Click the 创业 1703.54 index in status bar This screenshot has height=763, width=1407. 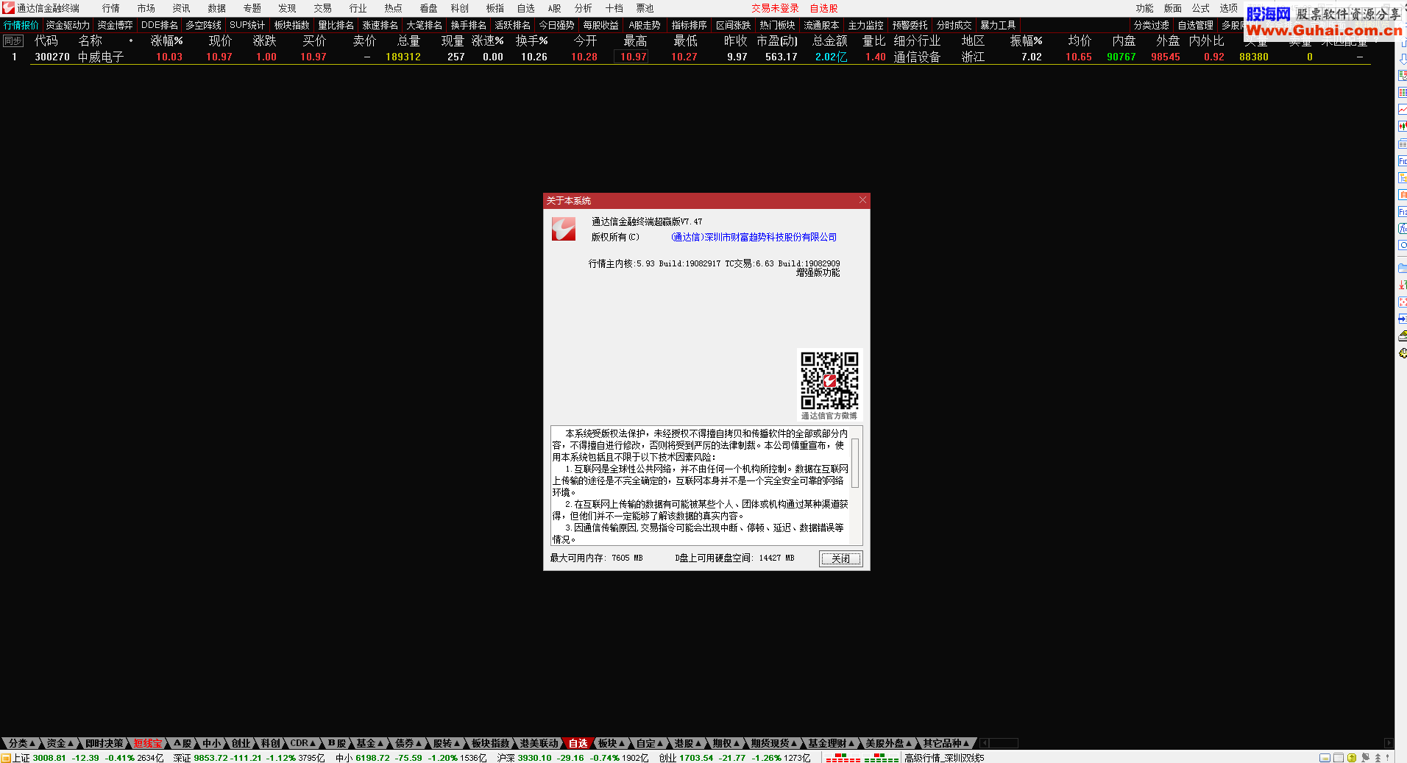click(x=734, y=758)
